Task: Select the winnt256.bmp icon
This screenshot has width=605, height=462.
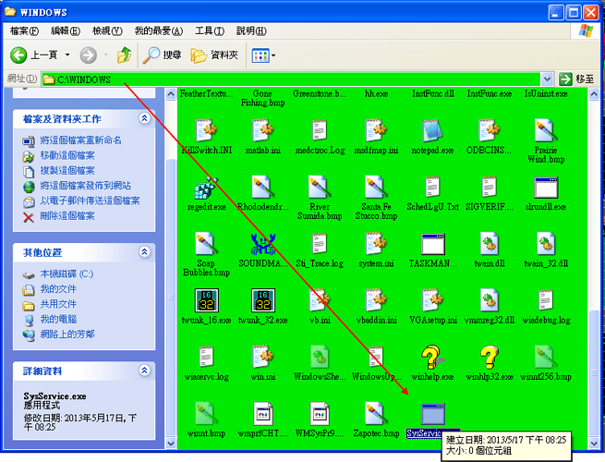Action: point(546,357)
